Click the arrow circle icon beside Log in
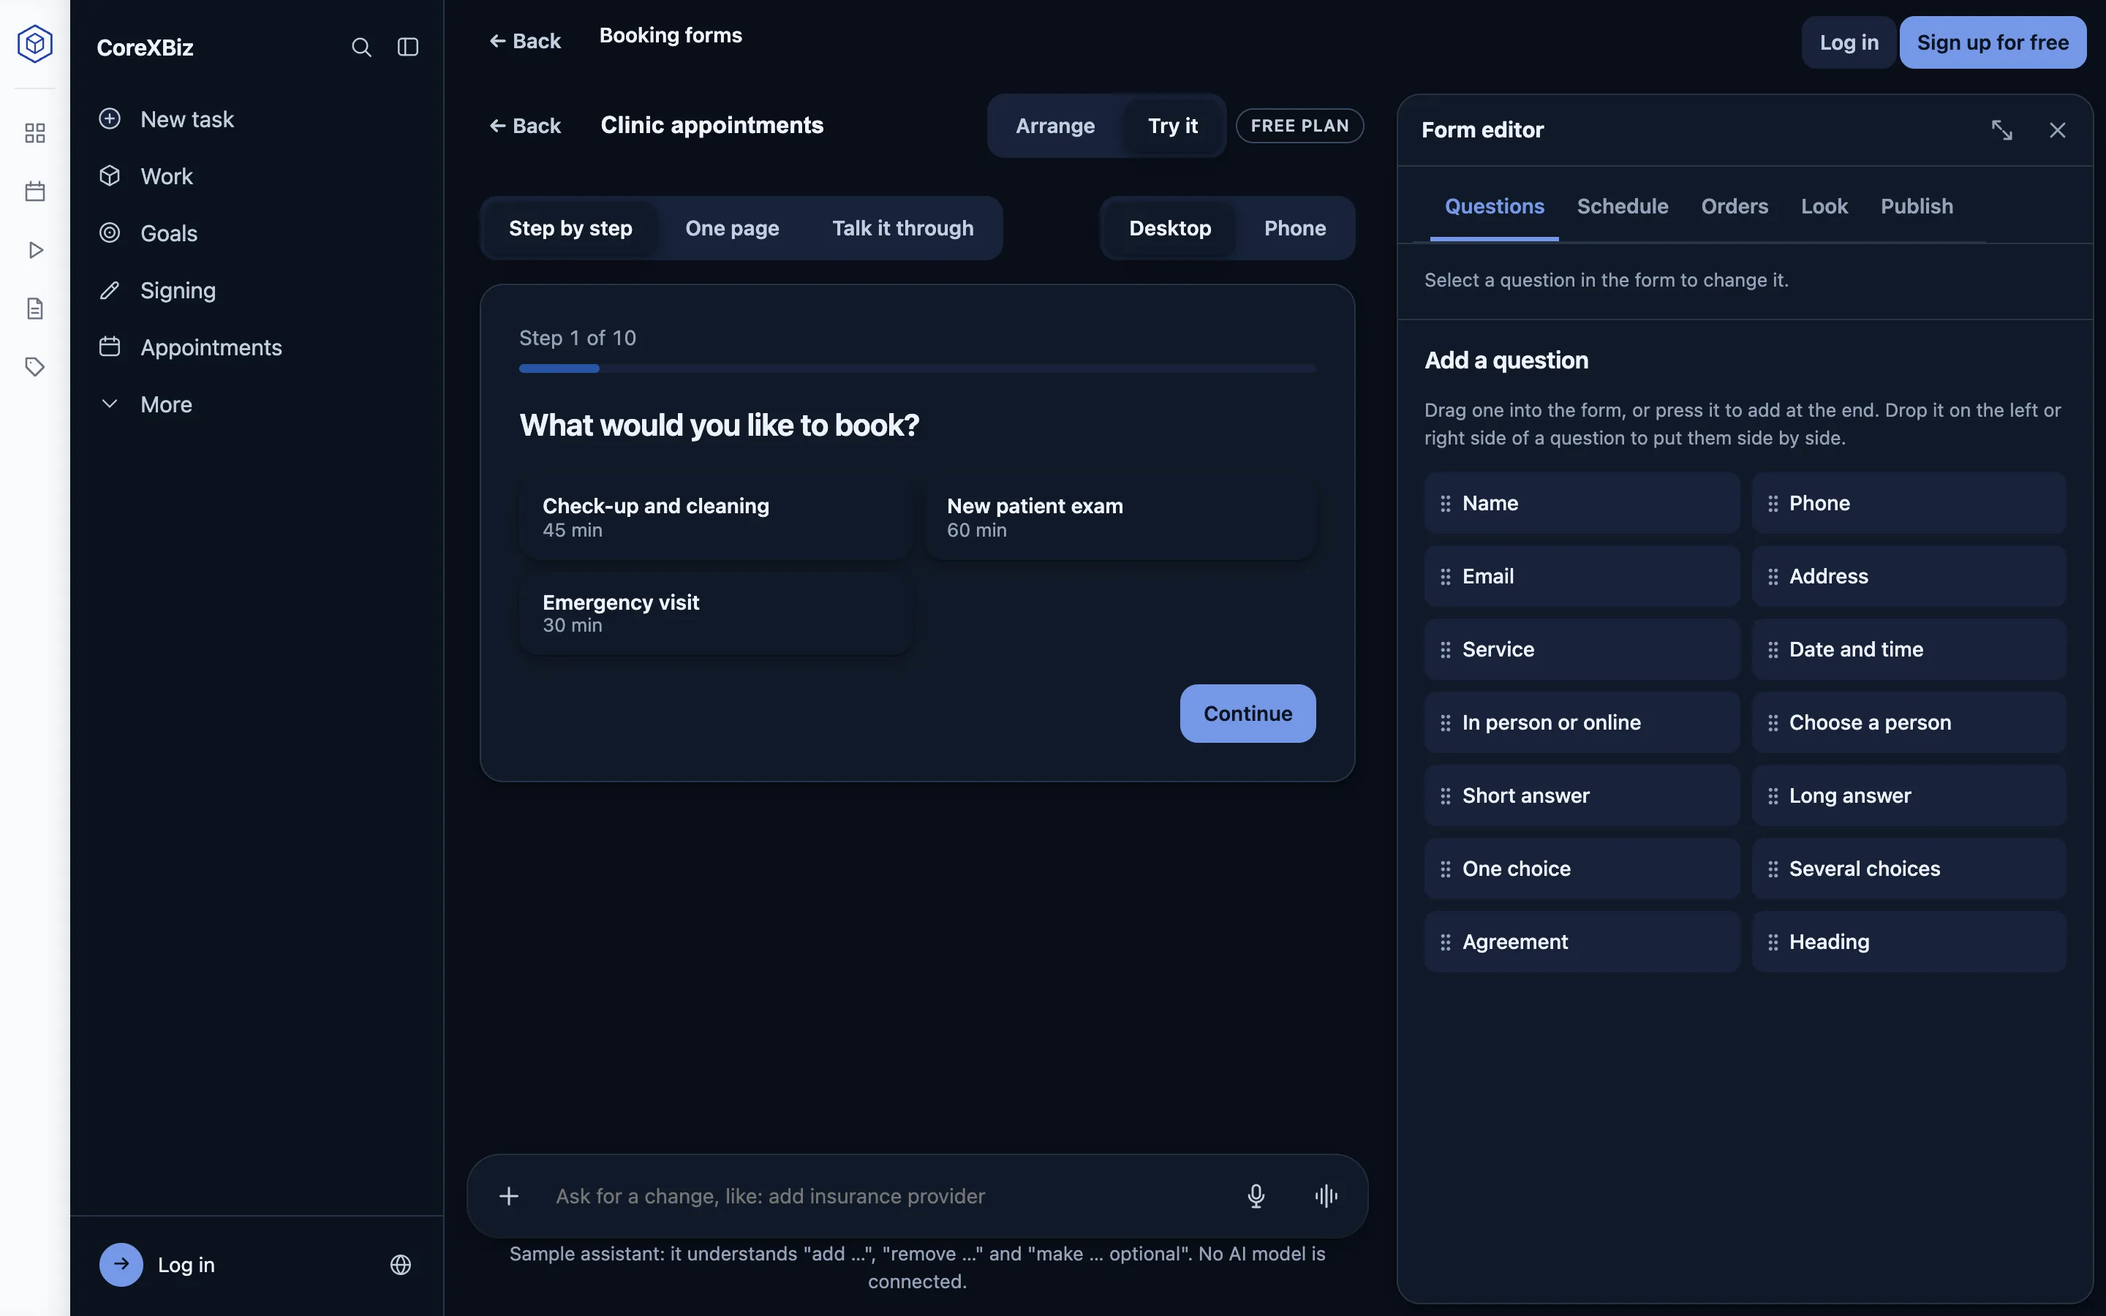 [121, 1265]
